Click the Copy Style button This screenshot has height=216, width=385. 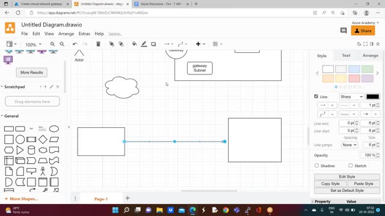[330, 184]
